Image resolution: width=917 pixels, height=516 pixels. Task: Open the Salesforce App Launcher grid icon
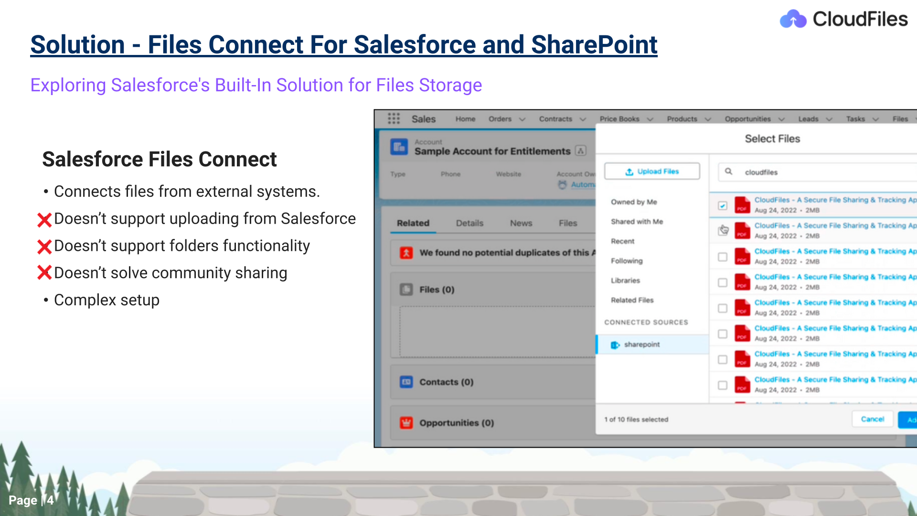394,118
